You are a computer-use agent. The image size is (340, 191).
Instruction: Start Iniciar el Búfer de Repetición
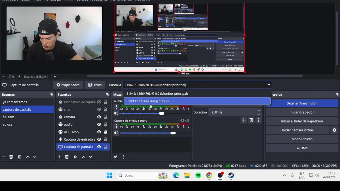coord(302,121)
